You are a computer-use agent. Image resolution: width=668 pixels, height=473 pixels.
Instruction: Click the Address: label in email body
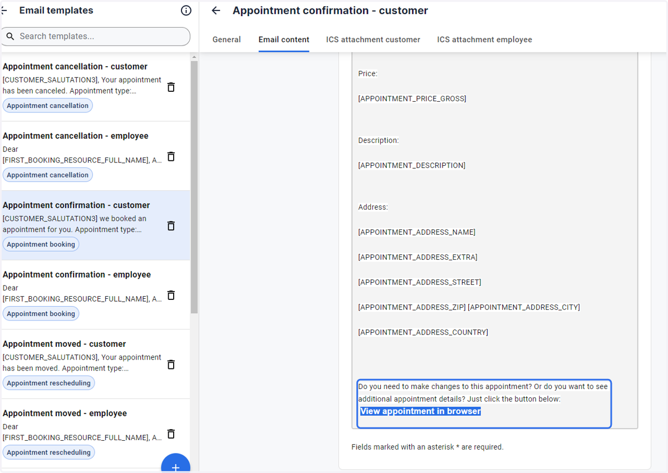tap(373, 207)
